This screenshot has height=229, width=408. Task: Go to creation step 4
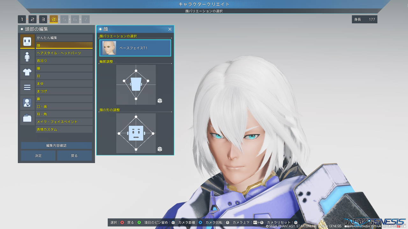pyautogui.click(x=54, y=19)
